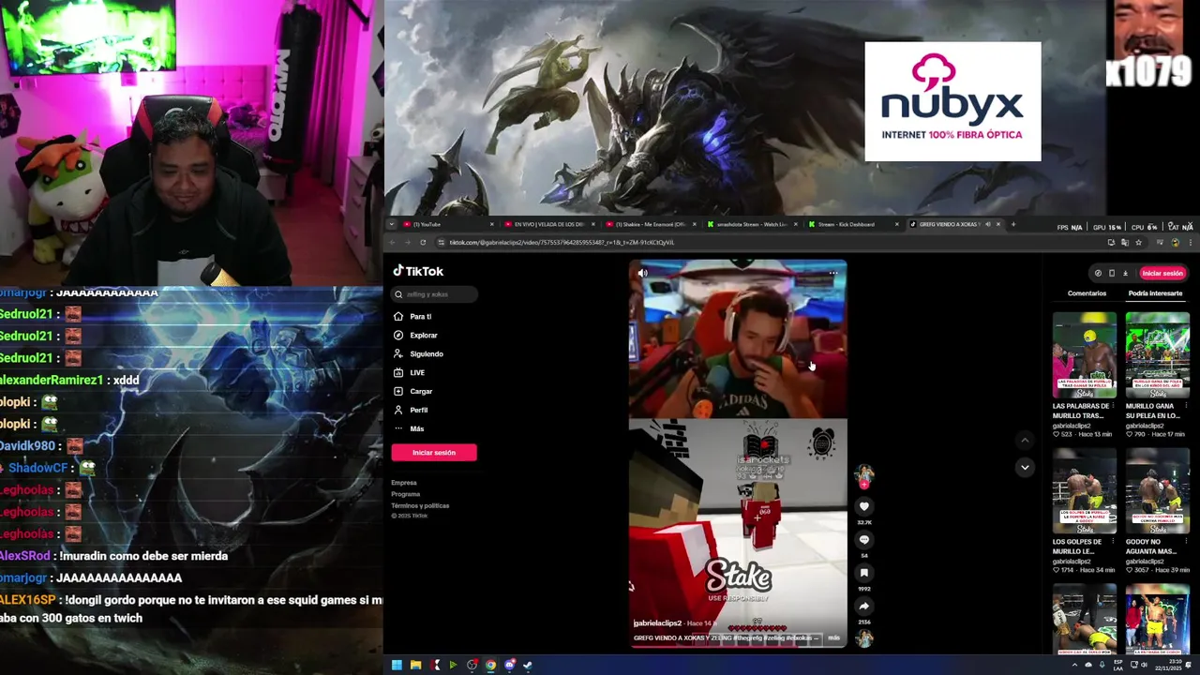Switch to 'Stream - Kick Dashboard' browser tab

coord(851,224)
